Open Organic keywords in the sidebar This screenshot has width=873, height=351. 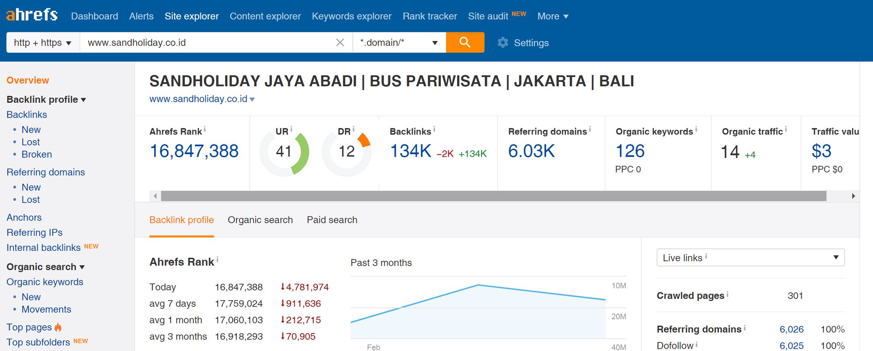45,282
